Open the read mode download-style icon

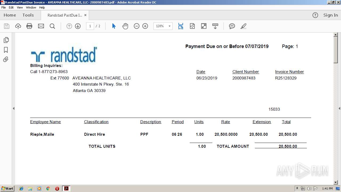[215, 26]
